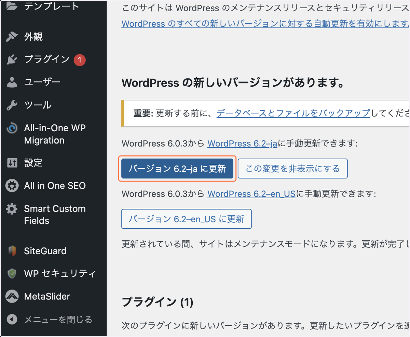Viewport: 410px width, 337px height.
Task: Click the user silhouette icon for ユーザー
Action: (x=12, y=82)
